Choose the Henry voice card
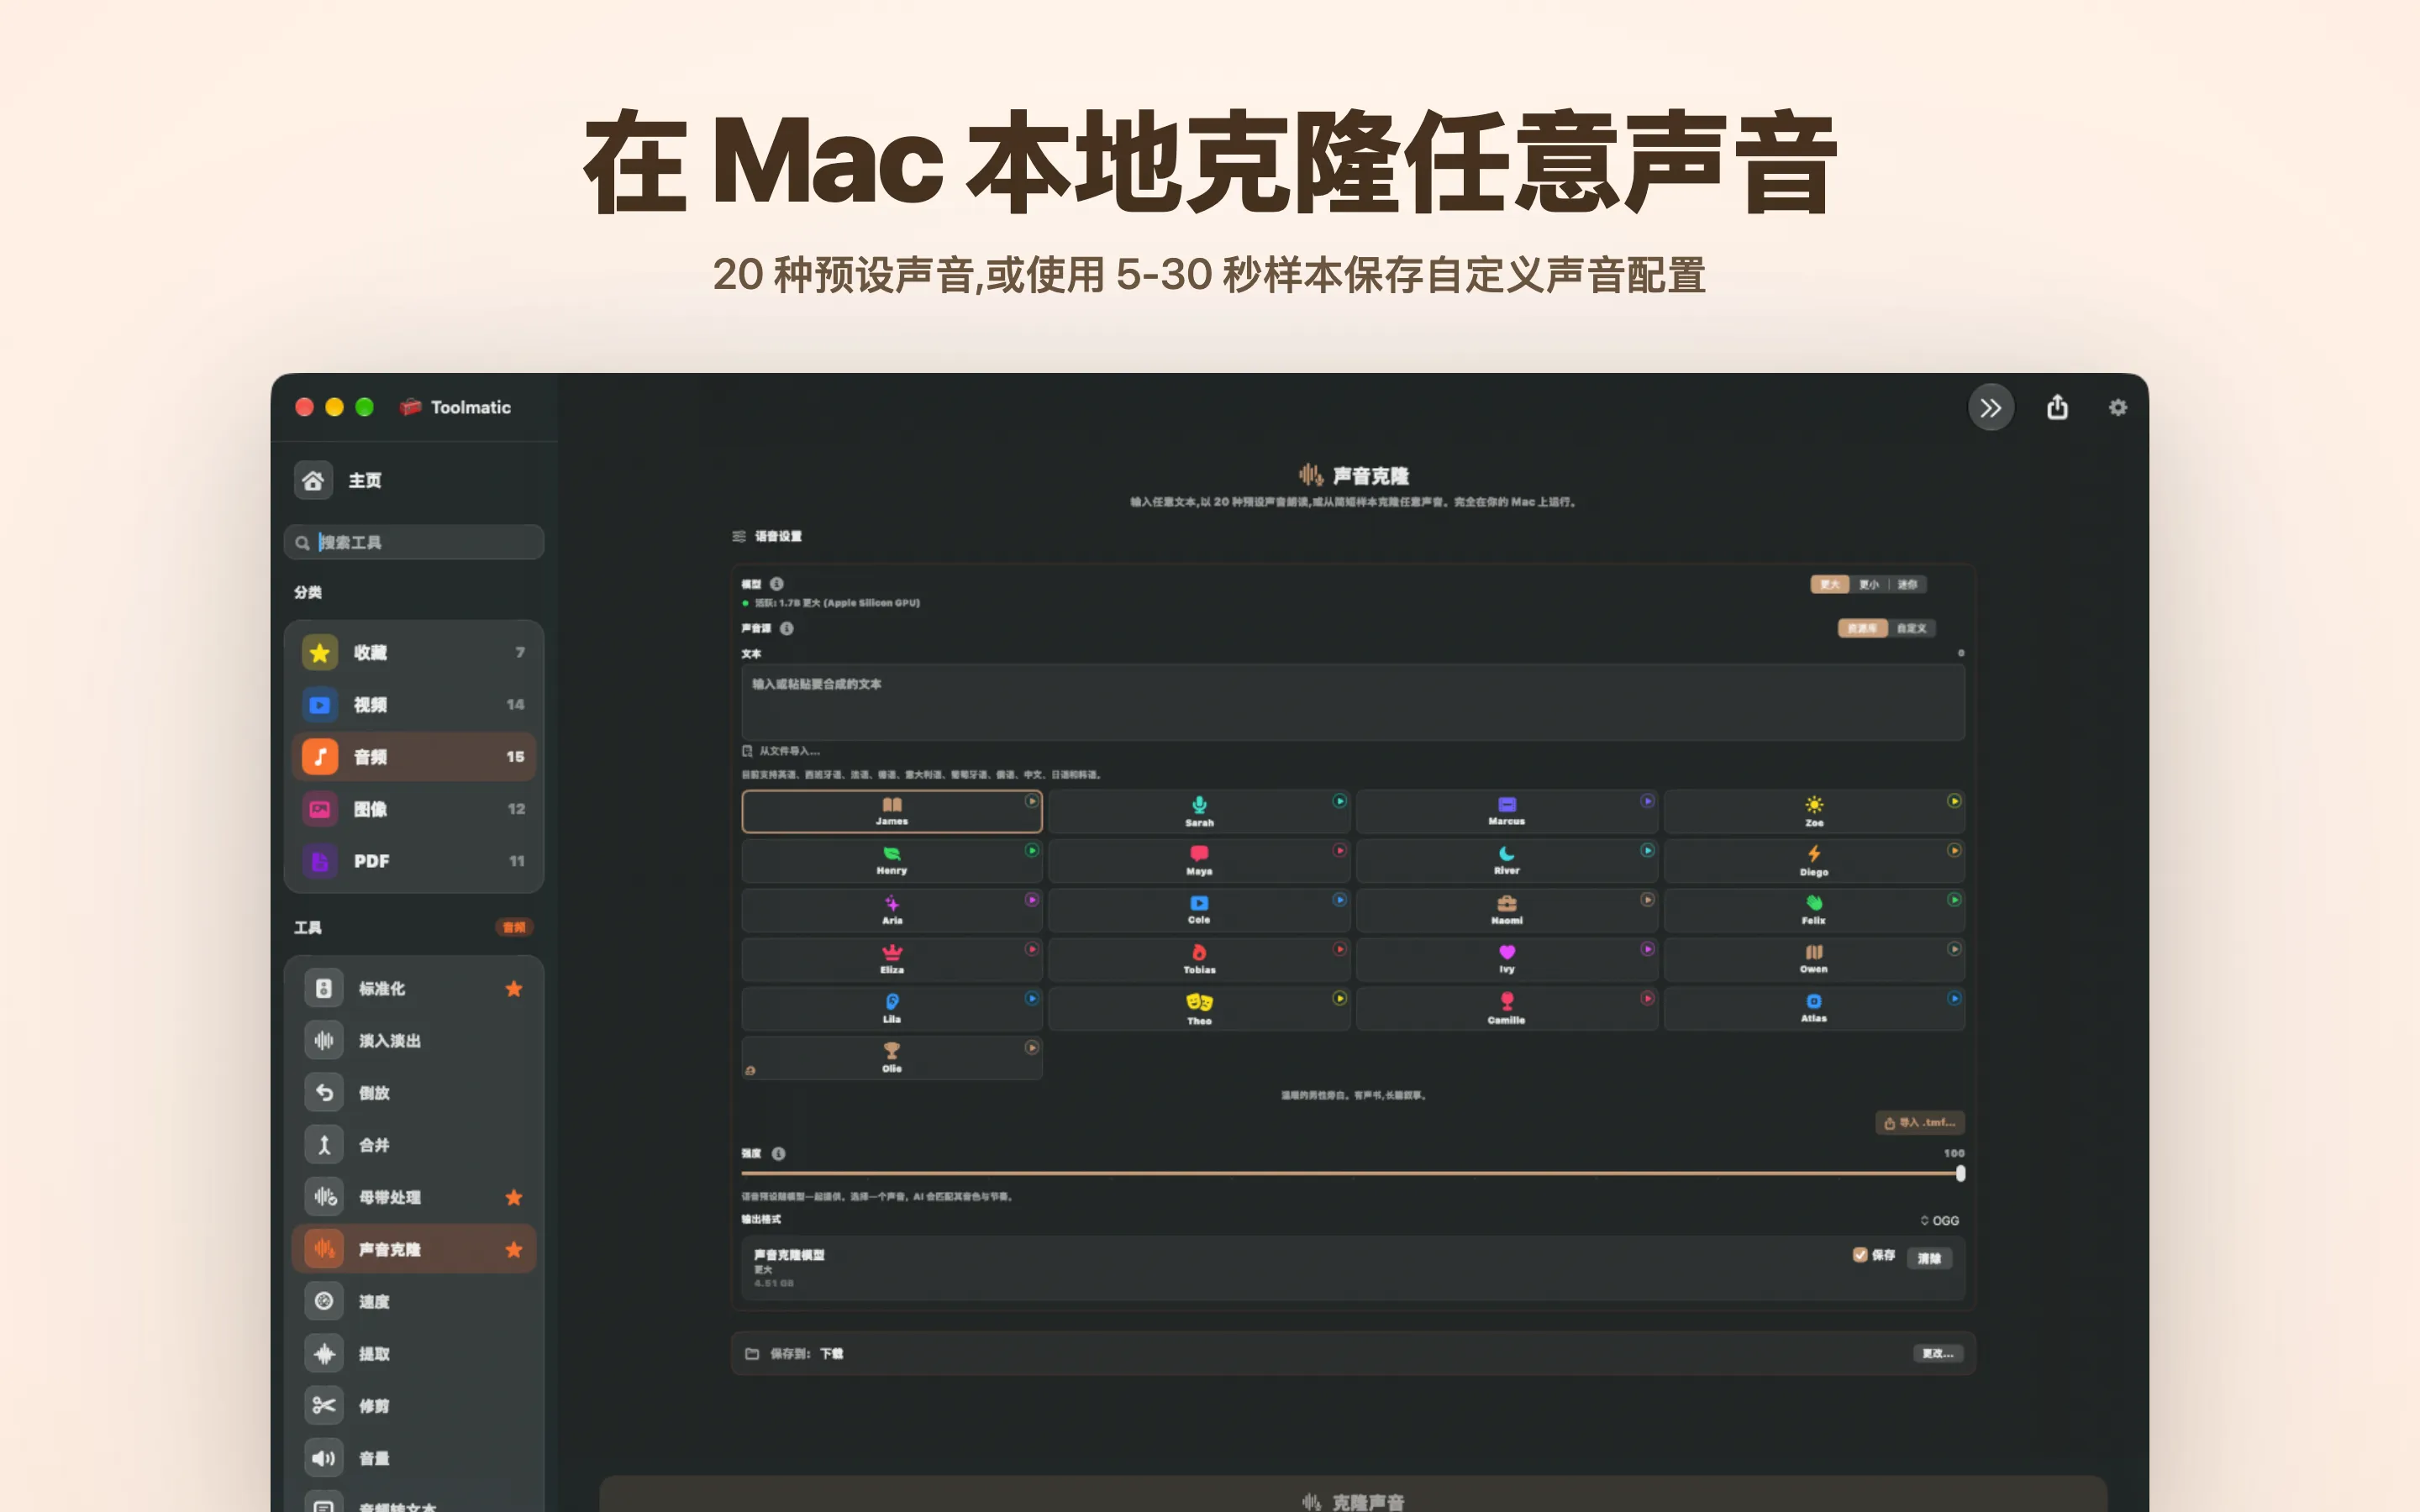This screenshot has width=2420, height=1512. pos(891,860)
